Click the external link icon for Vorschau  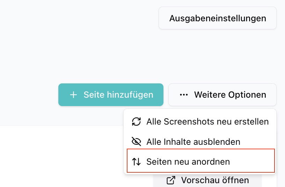(x=171, y=180)
